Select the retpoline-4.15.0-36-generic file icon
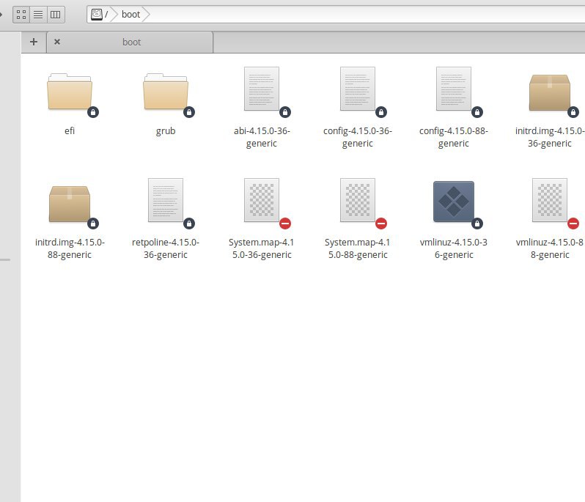Viewport: 585px width, 502px height. (166, 200)
